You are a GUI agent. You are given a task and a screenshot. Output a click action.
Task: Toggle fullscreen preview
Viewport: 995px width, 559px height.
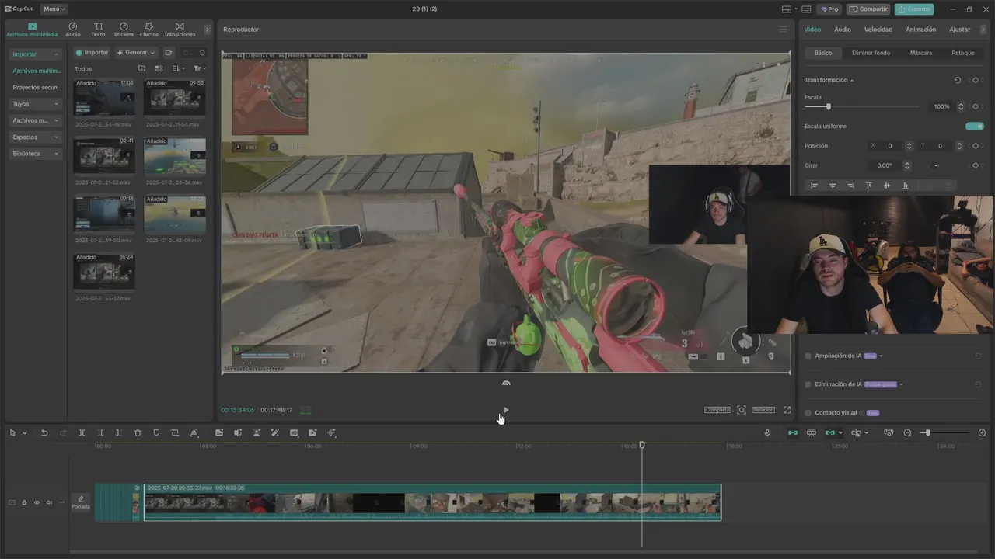pos(787,410)
